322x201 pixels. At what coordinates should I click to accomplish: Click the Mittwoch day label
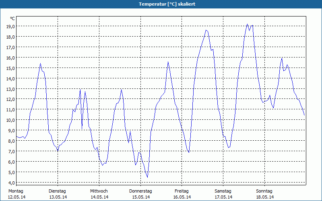tap(99, 191)
